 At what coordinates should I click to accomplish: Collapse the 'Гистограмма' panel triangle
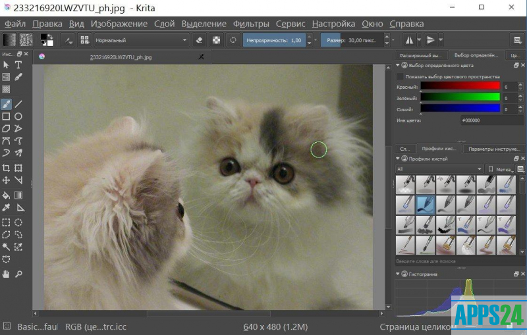pyautogui.click(x=398, y=274)
